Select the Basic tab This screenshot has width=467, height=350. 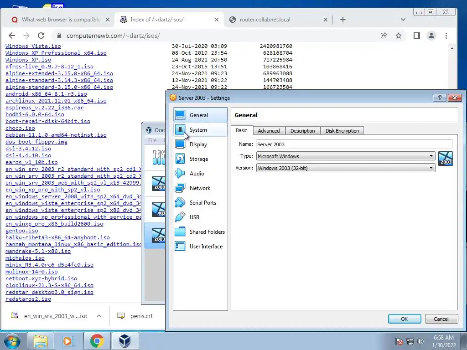[x=242, y=130]
